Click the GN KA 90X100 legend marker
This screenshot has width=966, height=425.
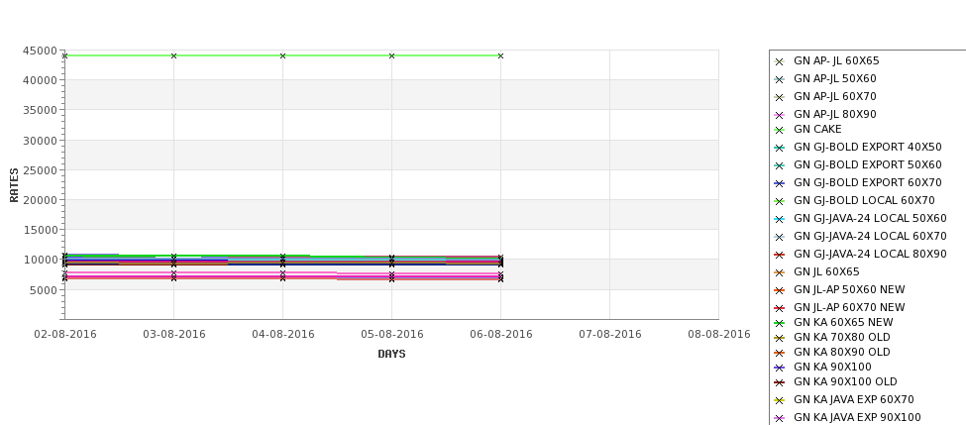(780, 368)
